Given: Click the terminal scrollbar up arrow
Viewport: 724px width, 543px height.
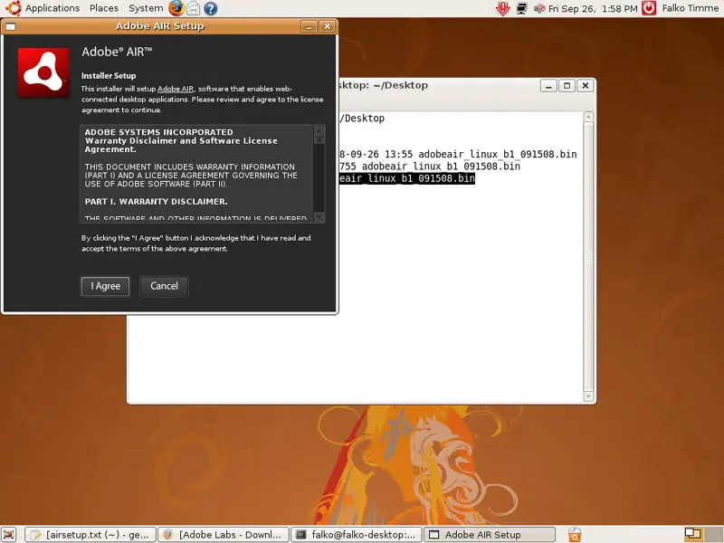Looking at the screenshot, I should pos(588,117).
